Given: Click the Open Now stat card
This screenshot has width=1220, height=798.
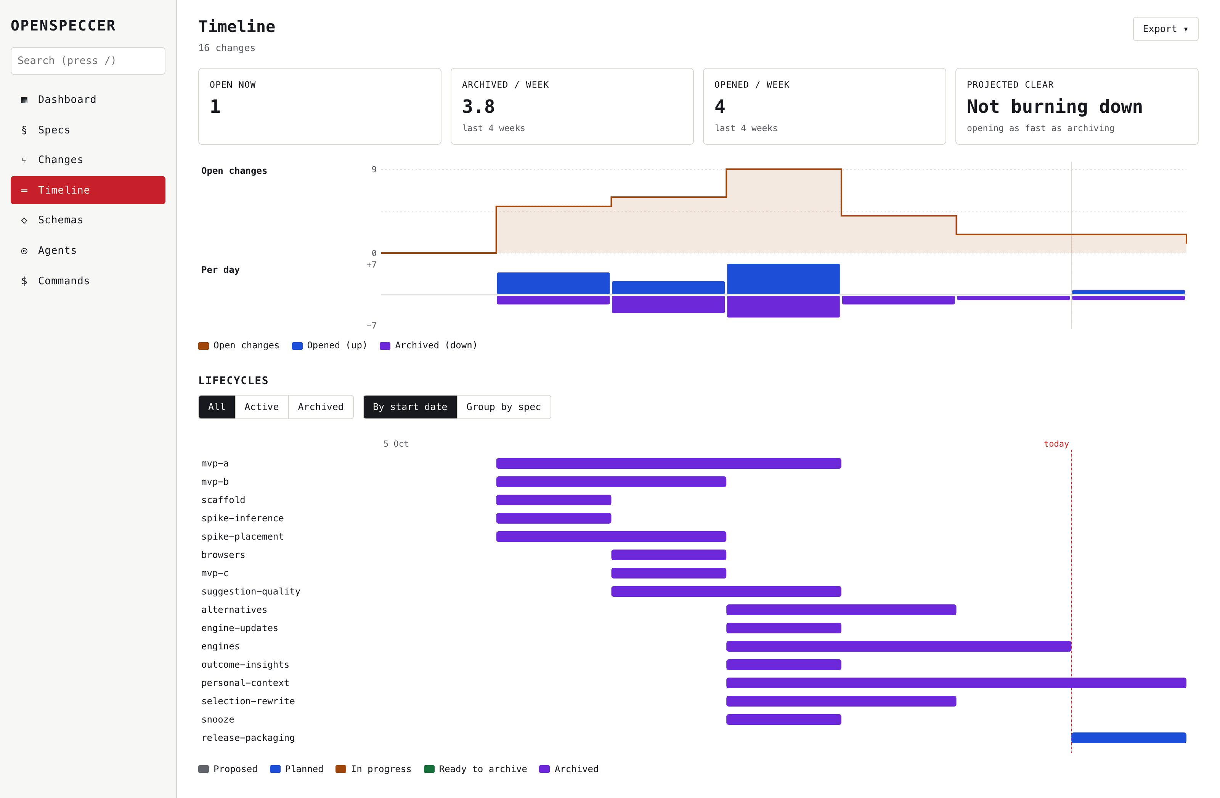Looking at the screenshot, I should pyautogui.click(x=320, y=107).
